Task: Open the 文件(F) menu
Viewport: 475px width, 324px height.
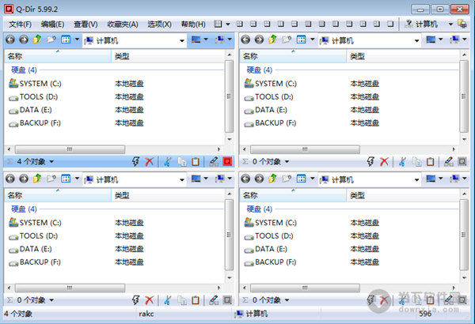Action: click(x=20, y=24)
